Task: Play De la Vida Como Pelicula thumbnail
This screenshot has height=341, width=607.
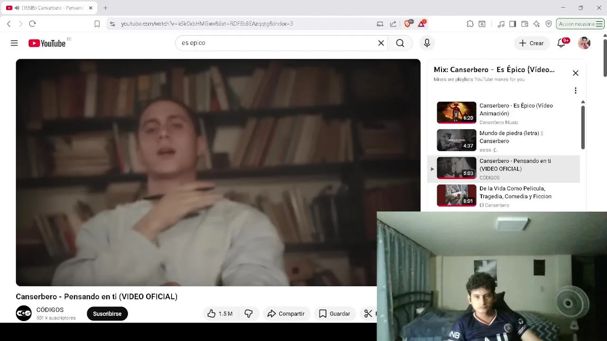Action: pos(456,196)
